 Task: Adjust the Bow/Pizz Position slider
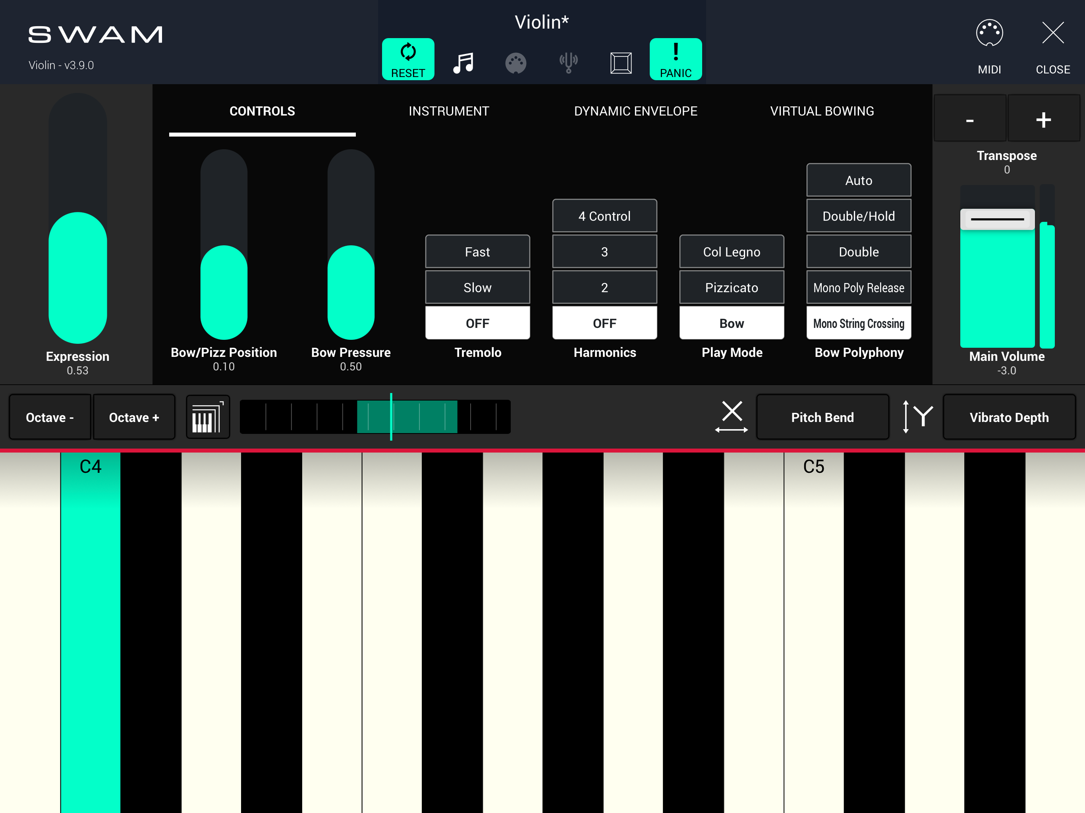224,244
